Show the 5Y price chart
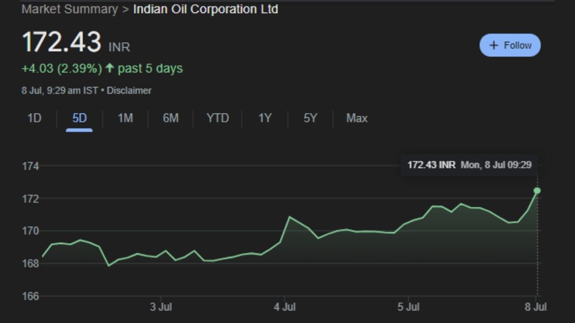Viewport: 575px width, 323px height. [310, 118]
